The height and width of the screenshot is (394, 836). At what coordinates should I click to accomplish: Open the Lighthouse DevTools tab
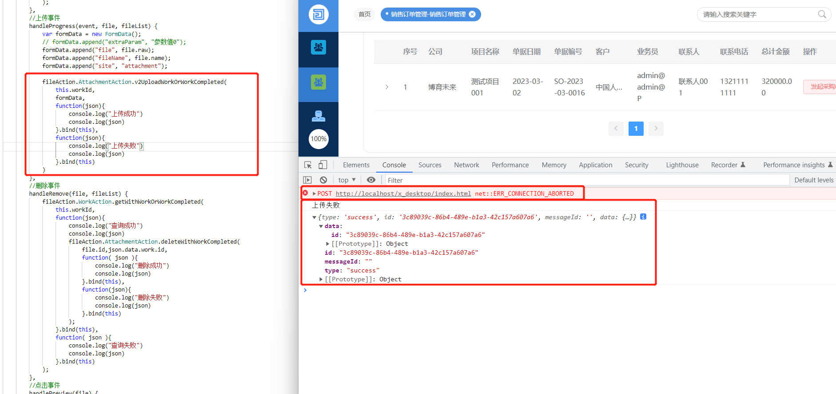pyautogui.click(x=682, y=165)
